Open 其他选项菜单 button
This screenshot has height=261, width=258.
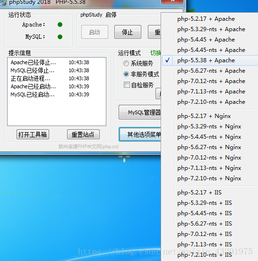tap(140, 135)
